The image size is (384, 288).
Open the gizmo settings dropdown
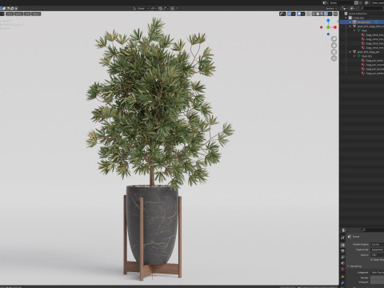pyautogui.click(x=294, y=14)
